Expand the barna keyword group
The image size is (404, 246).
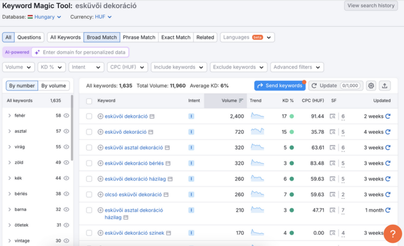(x=10, y=210)
